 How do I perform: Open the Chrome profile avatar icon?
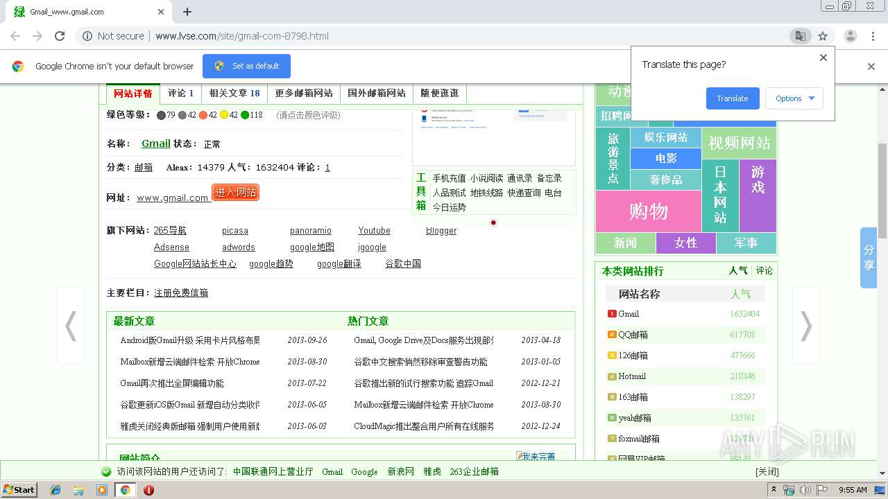pyautogui.click(x=851, y=36)
